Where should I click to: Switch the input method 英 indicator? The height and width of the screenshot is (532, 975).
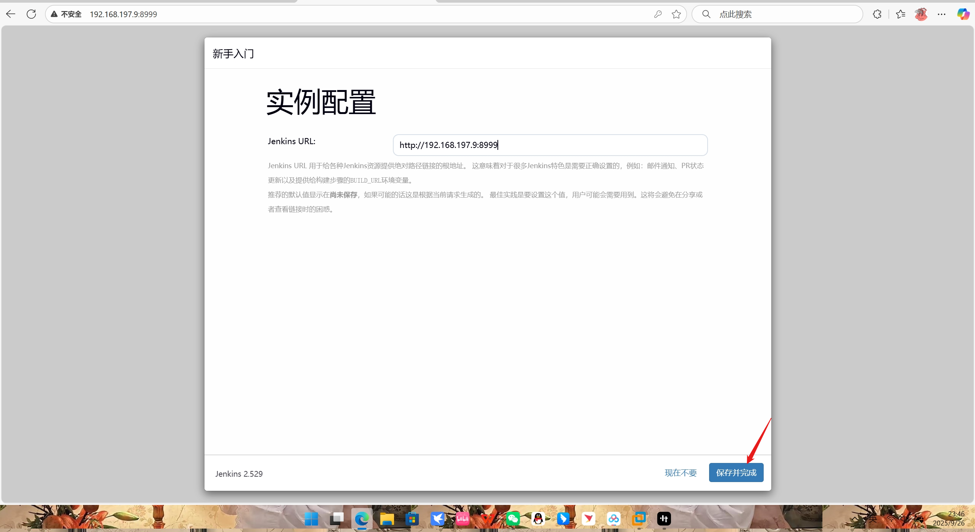[873, 519]
